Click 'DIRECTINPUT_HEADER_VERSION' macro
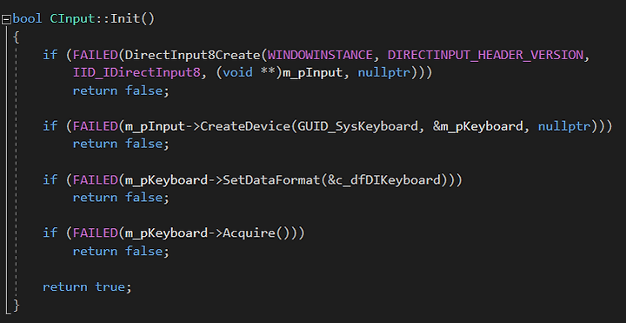Screen dimensions: 626x323 [485, 55]
